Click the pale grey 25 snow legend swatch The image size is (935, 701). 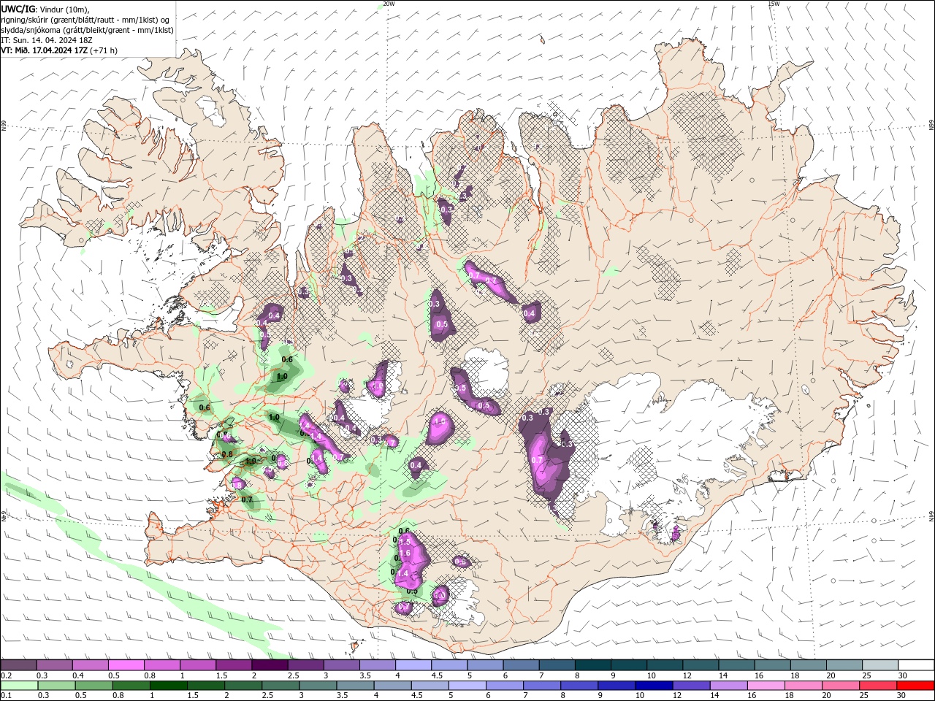880,665
